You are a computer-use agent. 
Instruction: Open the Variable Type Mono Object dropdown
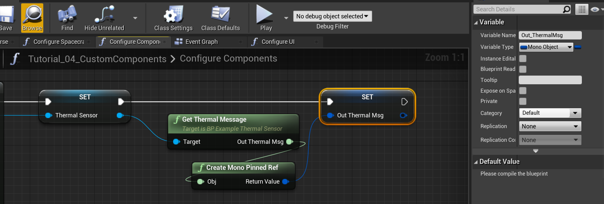[x=546, y=47]
